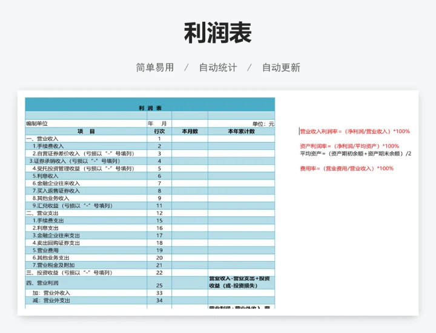Select the 单位：元 cell
The image size is (436, 333).
click(242, 123)
